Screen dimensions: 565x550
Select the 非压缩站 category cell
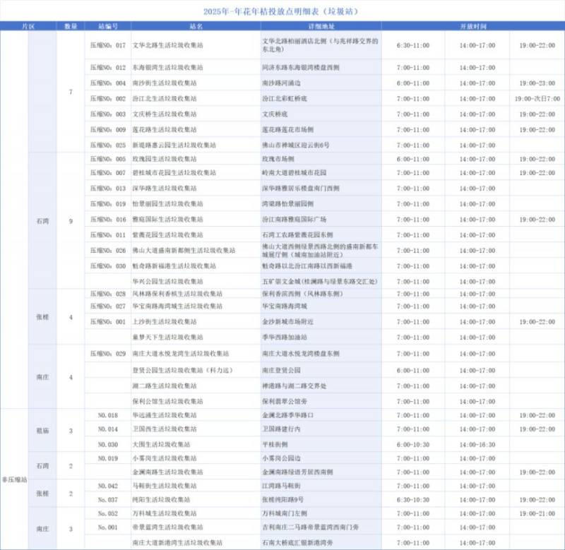point(14,480)
